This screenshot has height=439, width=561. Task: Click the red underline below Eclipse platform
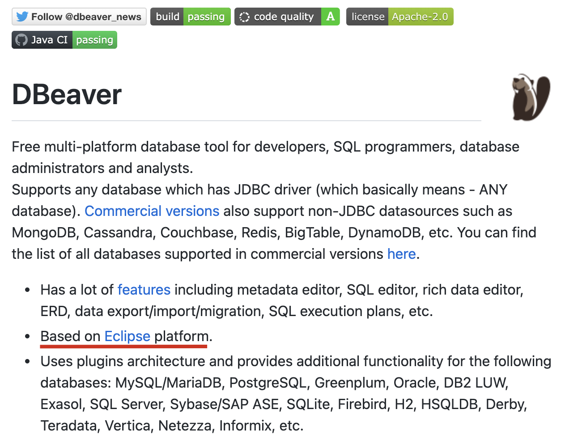pos(123,346)
